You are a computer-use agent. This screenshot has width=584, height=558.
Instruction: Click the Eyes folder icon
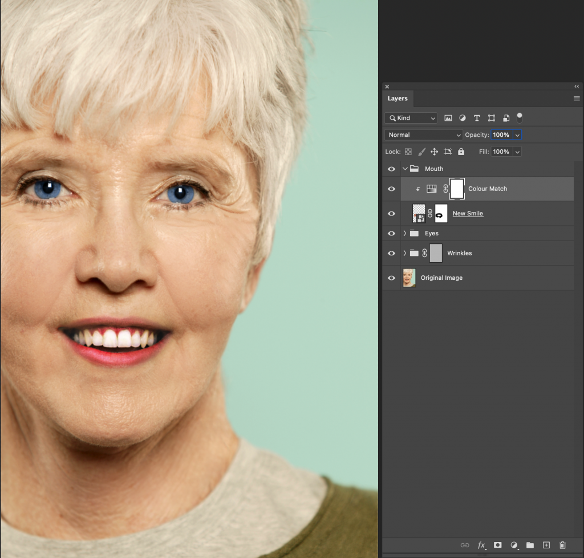(415, 233)
